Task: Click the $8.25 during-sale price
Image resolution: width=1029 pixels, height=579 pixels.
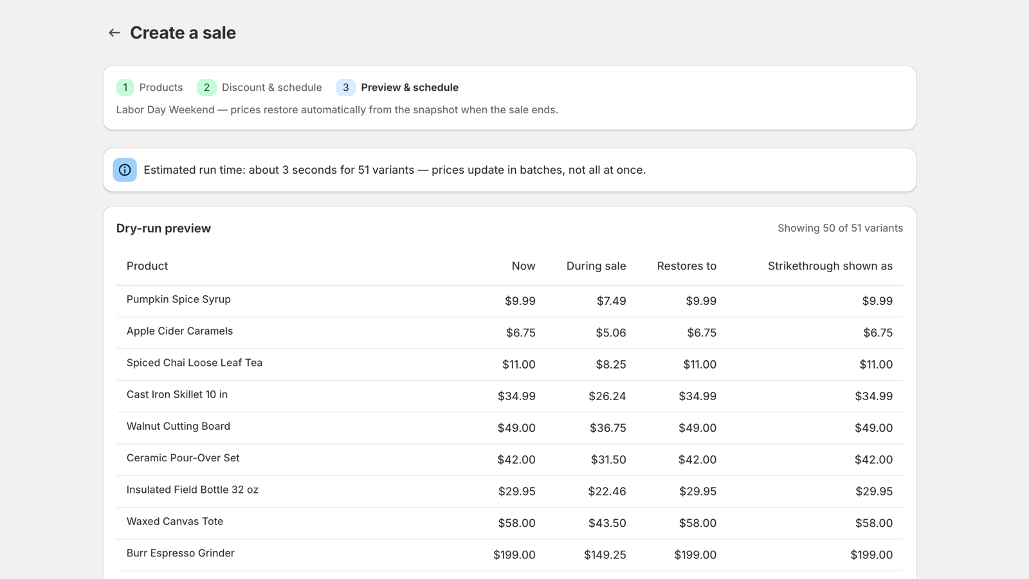Action: coord(611,365)
